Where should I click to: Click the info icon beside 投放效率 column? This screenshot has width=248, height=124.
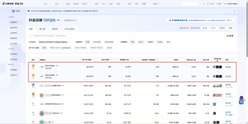point(158,60)
